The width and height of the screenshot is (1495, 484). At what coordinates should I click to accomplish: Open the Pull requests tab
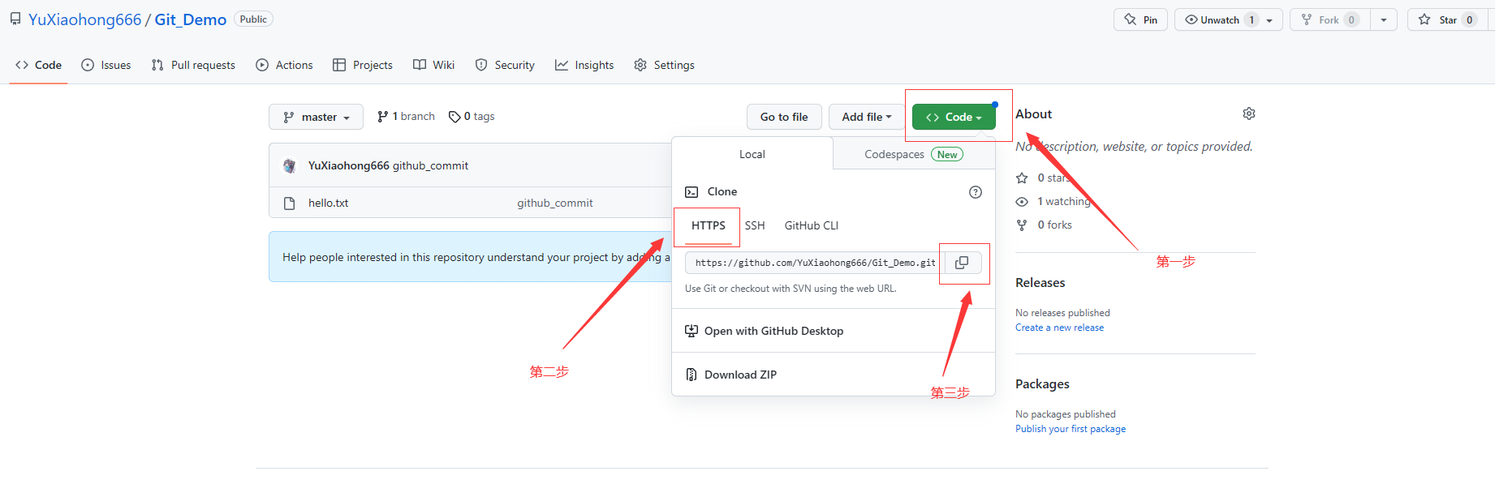pos(193,66)
